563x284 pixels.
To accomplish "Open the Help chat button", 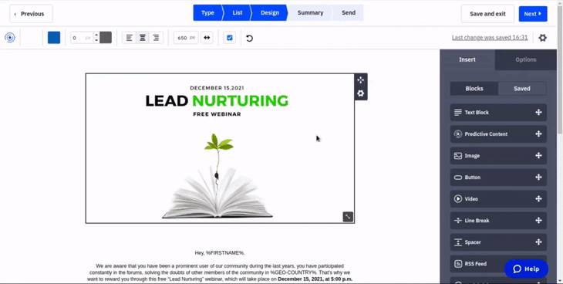I will 526,269.
